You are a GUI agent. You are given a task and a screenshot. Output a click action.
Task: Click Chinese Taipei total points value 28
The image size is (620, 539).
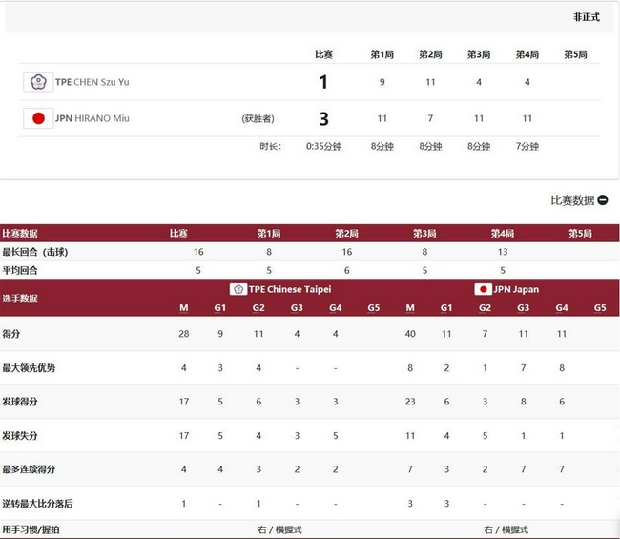point(184,334)
